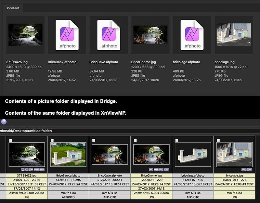This screenshot has height=203, width=260.
Task: Click the IPTC badge under BricoGnome.jpg in XnViewMP
Action: coord(161,170)
